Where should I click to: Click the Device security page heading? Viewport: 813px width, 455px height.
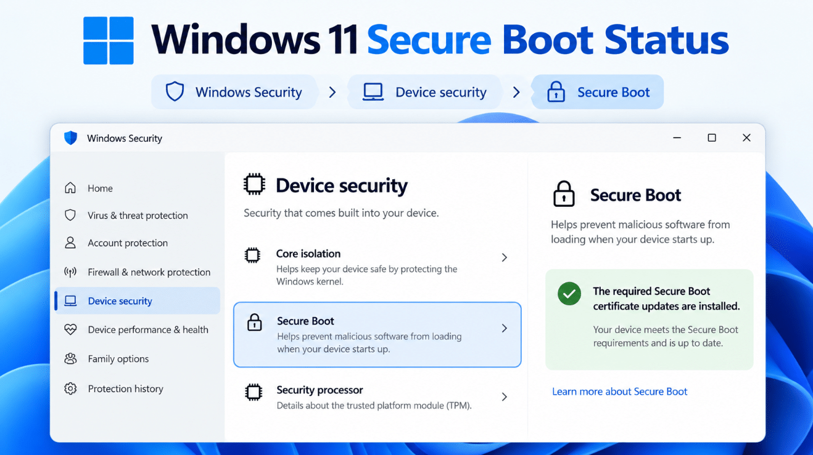342,185
